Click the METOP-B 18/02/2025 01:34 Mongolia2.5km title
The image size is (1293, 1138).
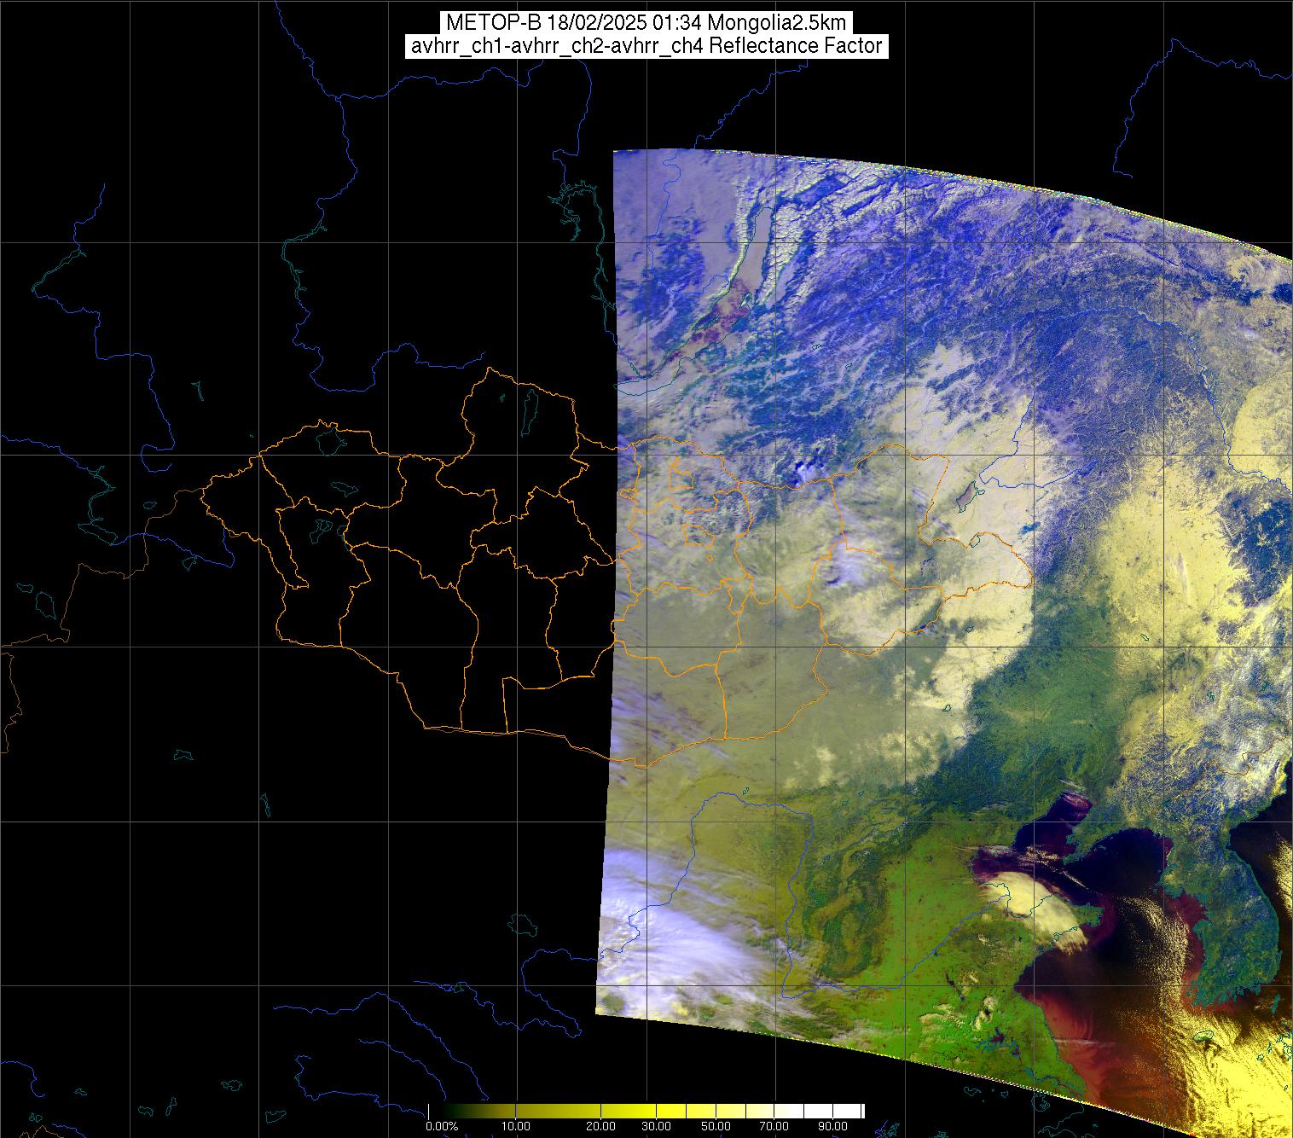(646, 22)
